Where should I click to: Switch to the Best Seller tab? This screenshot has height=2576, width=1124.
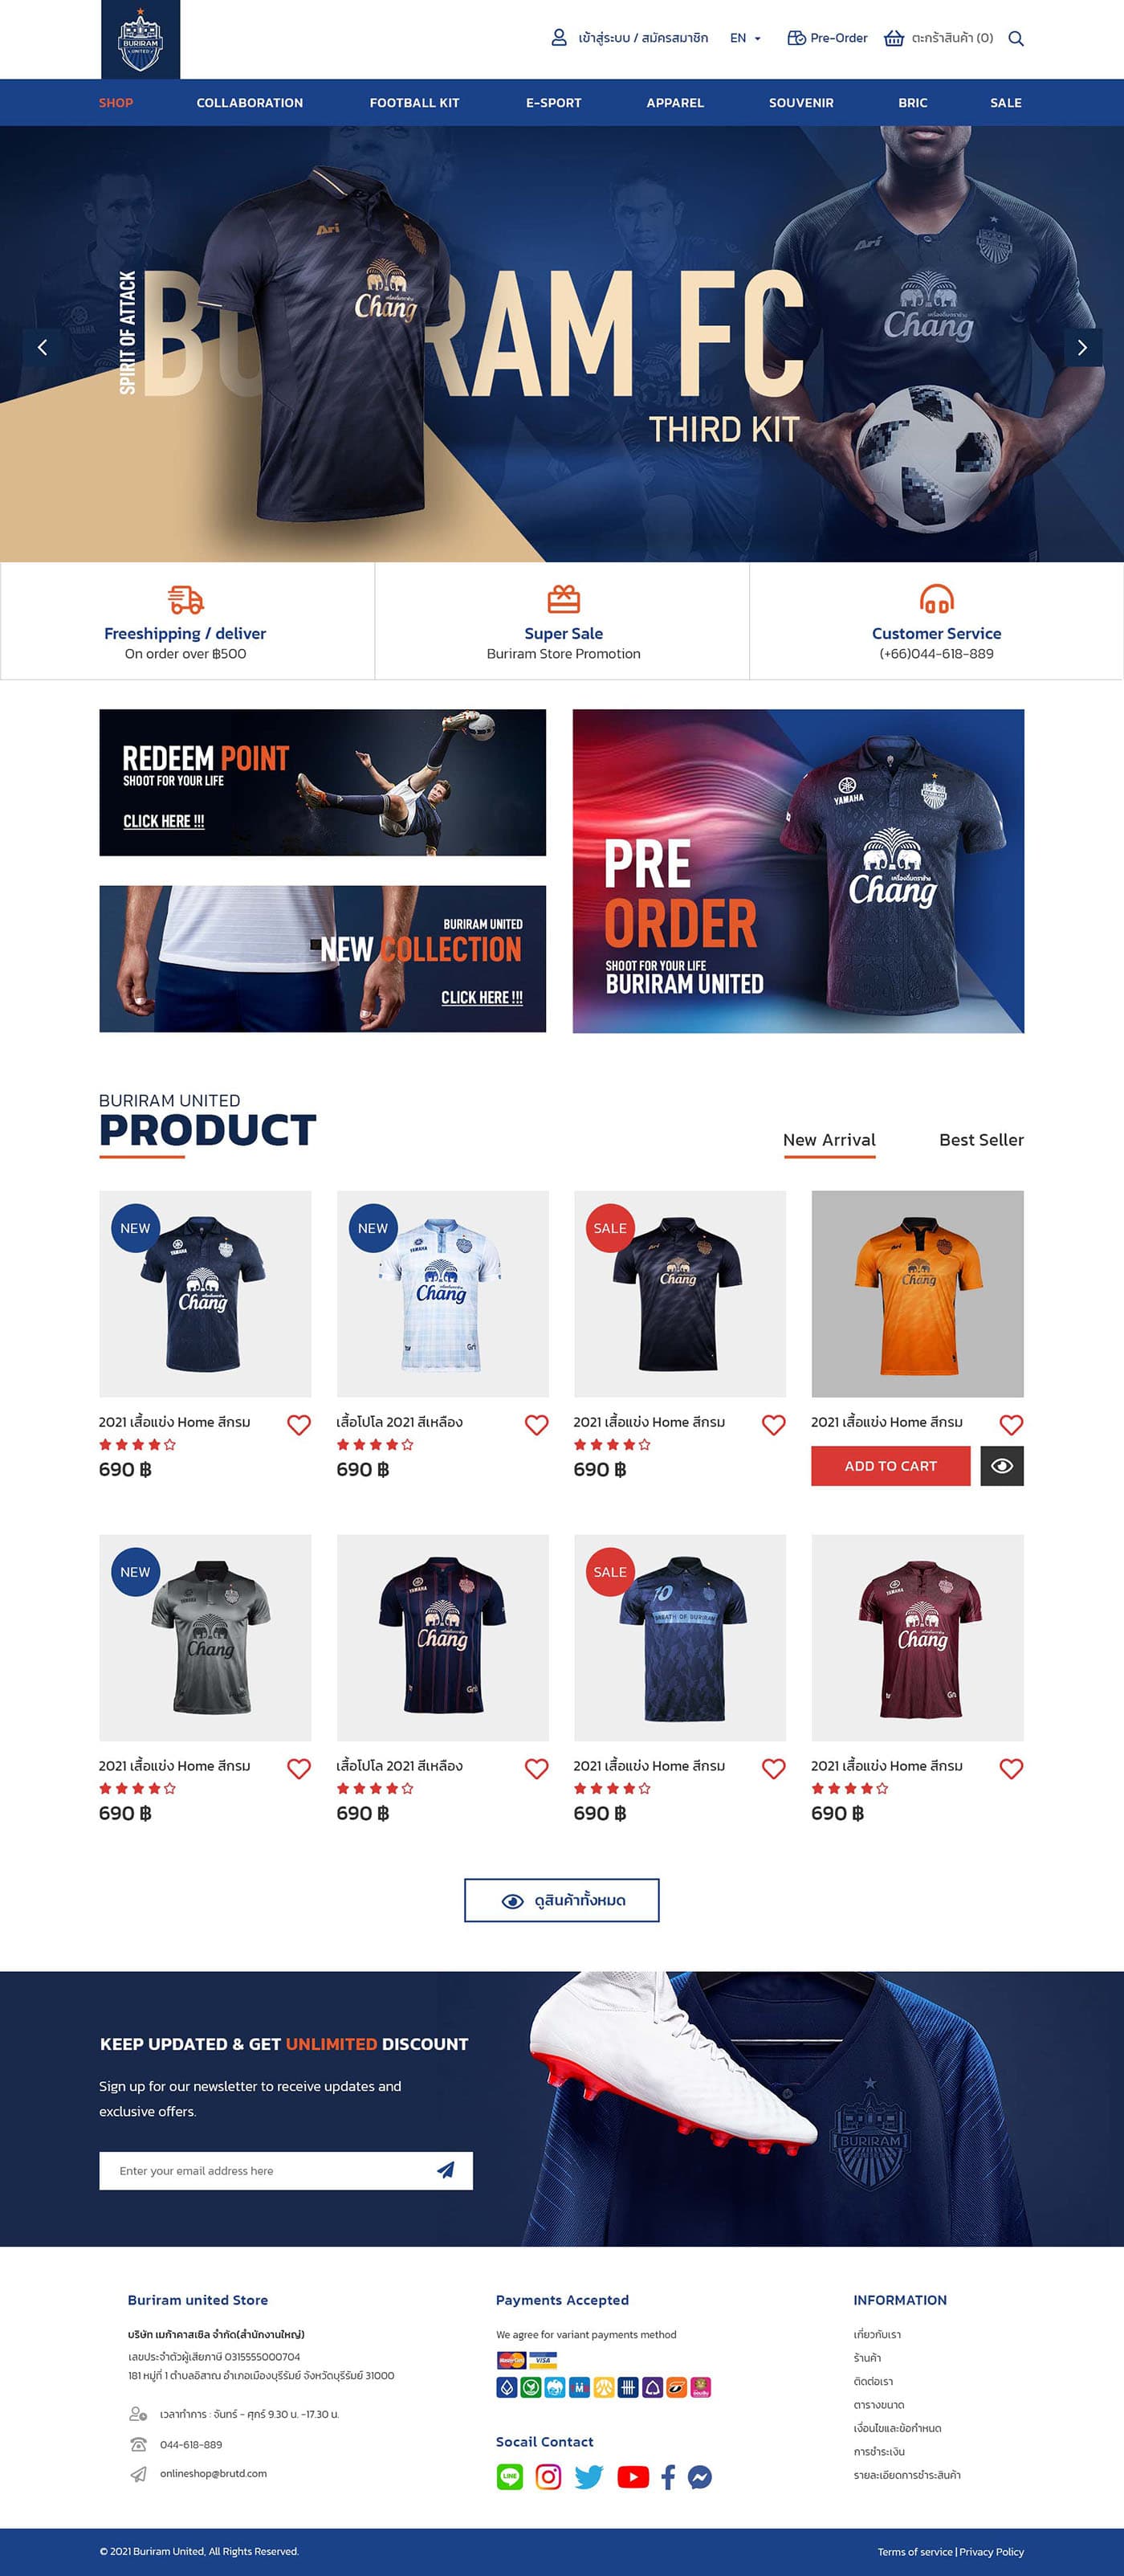pyautogui.click(x=981, y=1140)
